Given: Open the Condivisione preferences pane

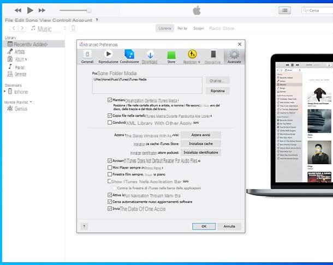Looking at the screenshot, I should point(129,57).
